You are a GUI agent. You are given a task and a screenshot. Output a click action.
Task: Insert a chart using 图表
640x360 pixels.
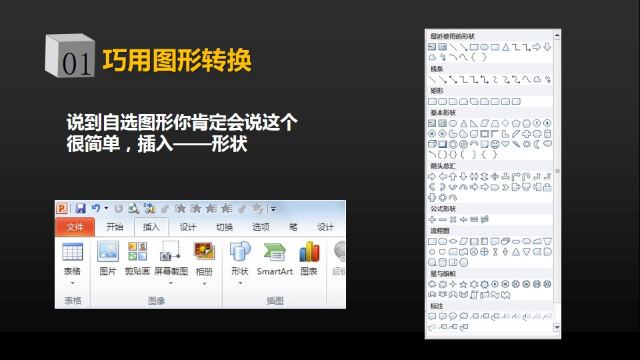[x=309, y=258]
